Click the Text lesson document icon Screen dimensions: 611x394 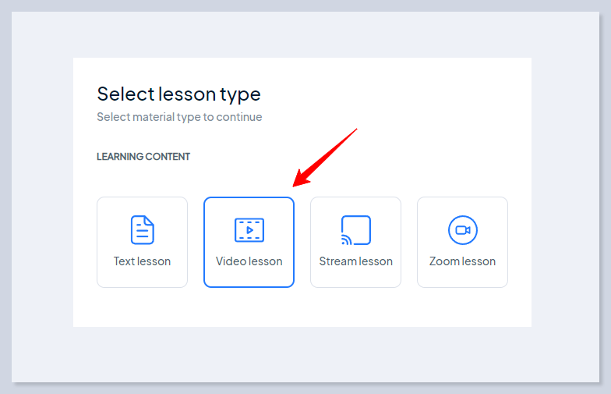coord(142,229)
